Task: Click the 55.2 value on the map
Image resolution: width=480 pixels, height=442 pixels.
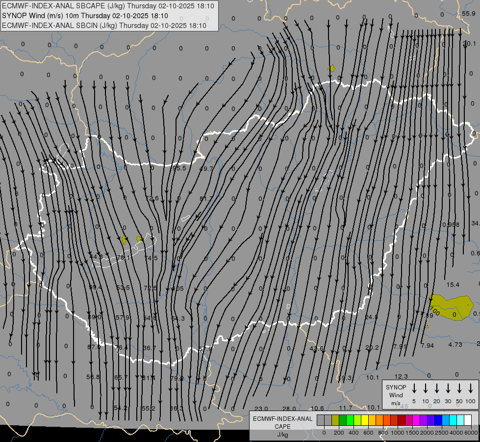Action: [149, 408]
